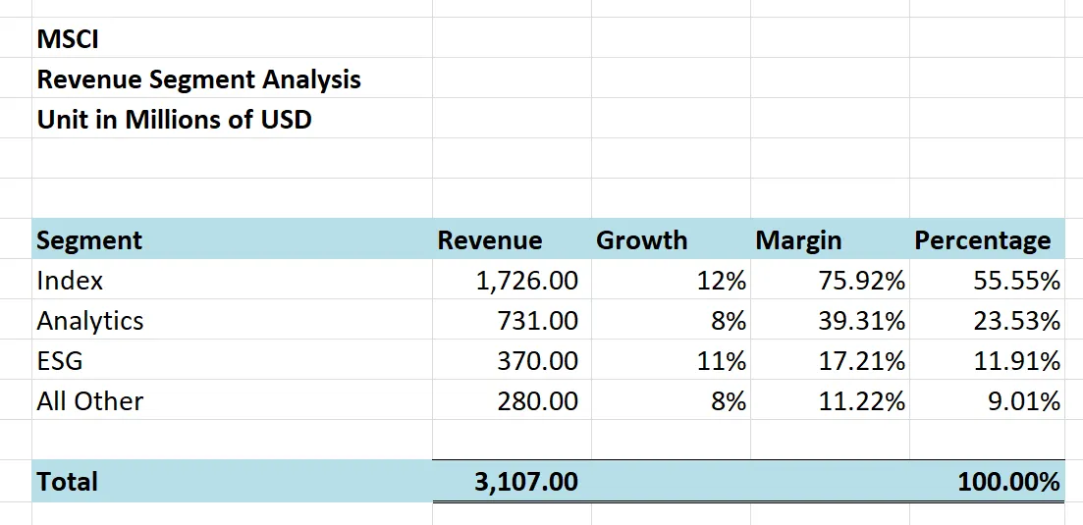Select the MSCI title cell
This screenshot has width=1083, height=525.
click(x=68, y=39)
